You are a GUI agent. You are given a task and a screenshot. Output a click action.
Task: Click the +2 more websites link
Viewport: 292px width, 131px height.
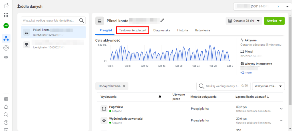[x=246, y=72]
